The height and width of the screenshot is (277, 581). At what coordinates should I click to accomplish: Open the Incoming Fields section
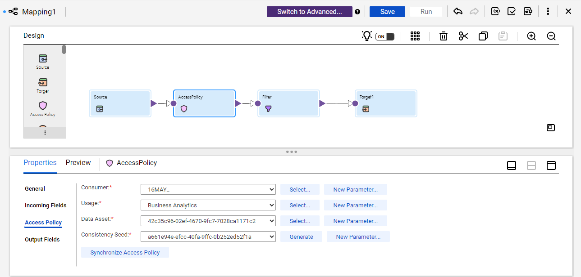[46, 206]
